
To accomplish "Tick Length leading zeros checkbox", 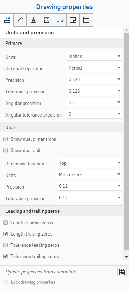I will (6, 223).
